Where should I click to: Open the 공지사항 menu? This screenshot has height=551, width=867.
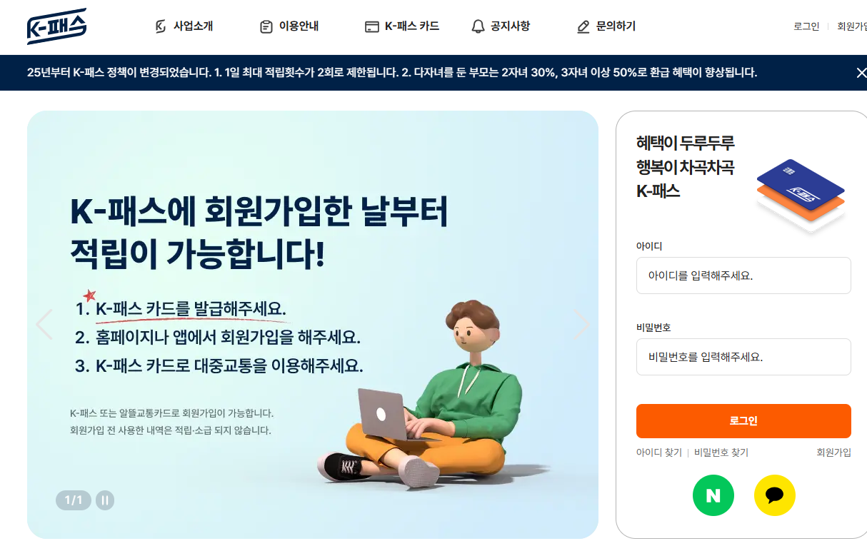[x=510, y=26]
